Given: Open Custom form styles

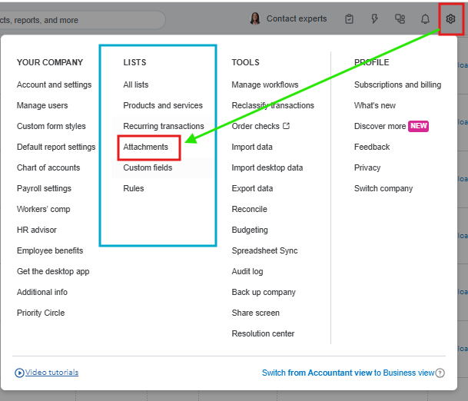Looking at the screenshot, I should [x=51, y=126].
